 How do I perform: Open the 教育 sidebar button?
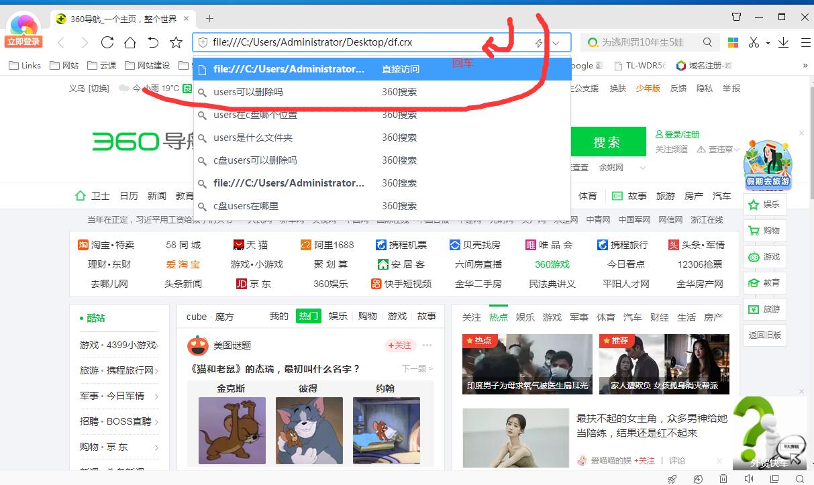(764, 283)
